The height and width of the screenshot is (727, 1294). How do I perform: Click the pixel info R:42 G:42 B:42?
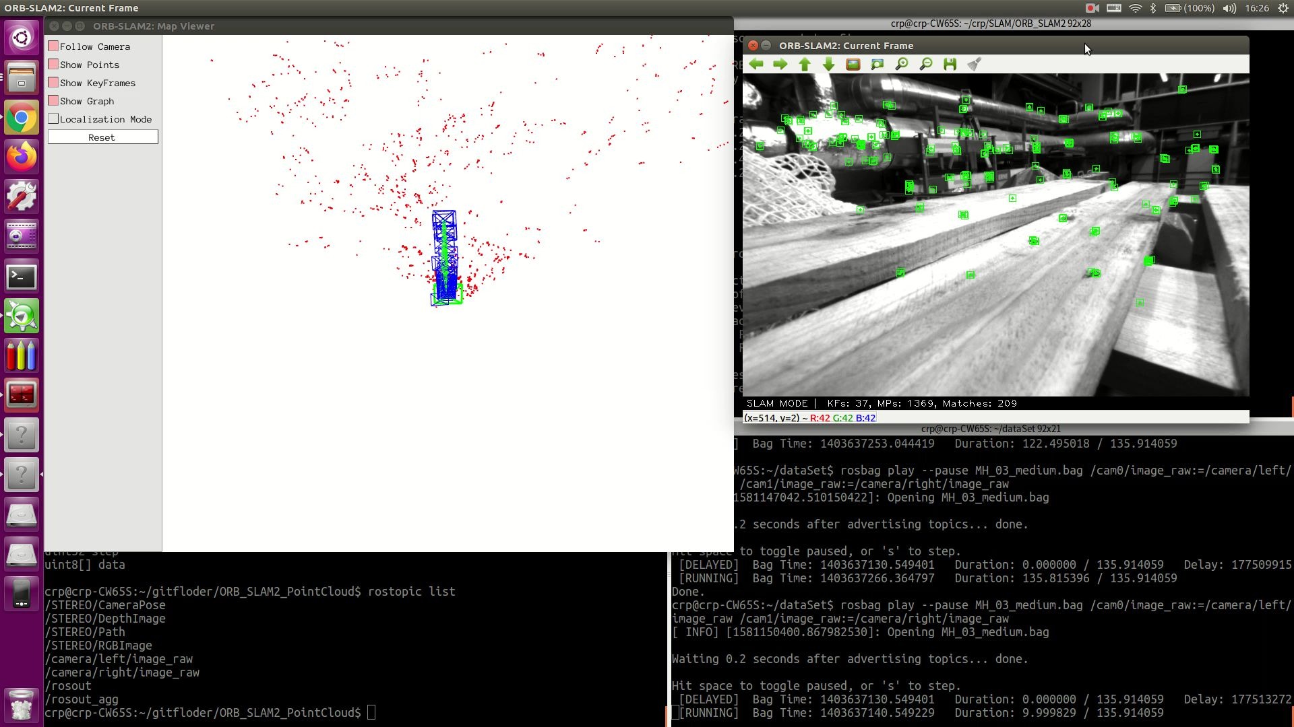click(x=842, y=418)
